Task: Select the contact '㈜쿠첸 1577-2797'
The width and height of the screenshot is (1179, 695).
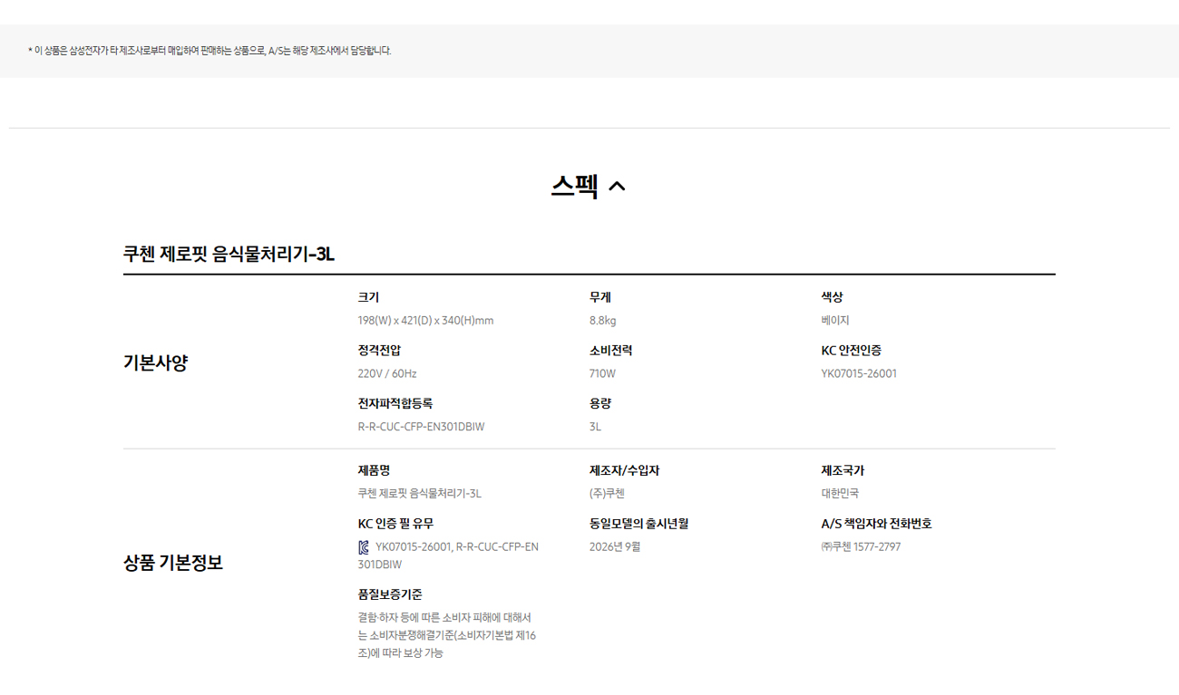Action: [862, 547]
